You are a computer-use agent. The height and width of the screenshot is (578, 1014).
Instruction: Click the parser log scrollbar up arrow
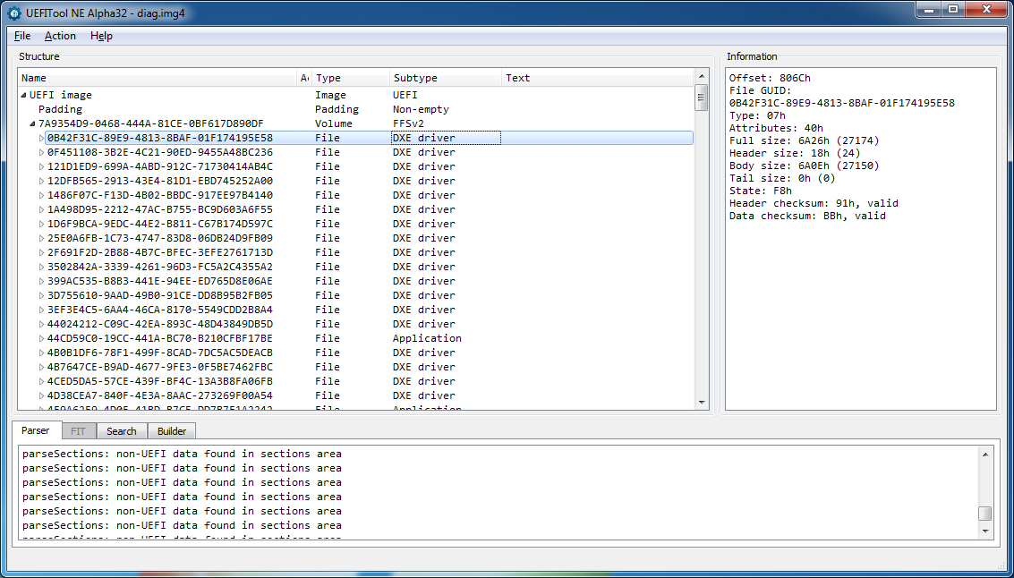click(984, 455)
